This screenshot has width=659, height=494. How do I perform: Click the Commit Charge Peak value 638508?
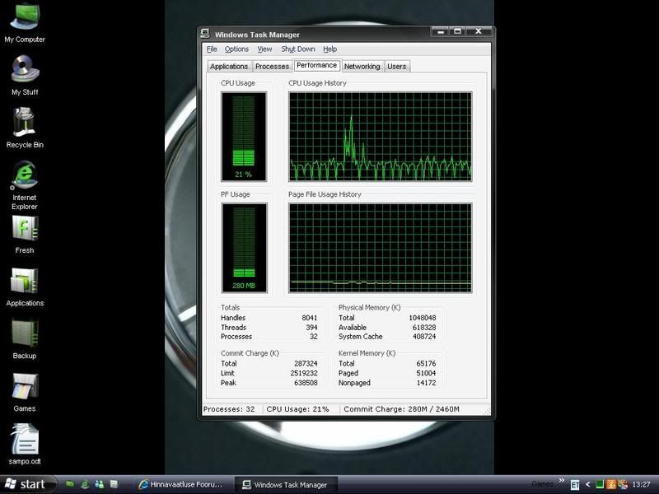pos(306,383)
